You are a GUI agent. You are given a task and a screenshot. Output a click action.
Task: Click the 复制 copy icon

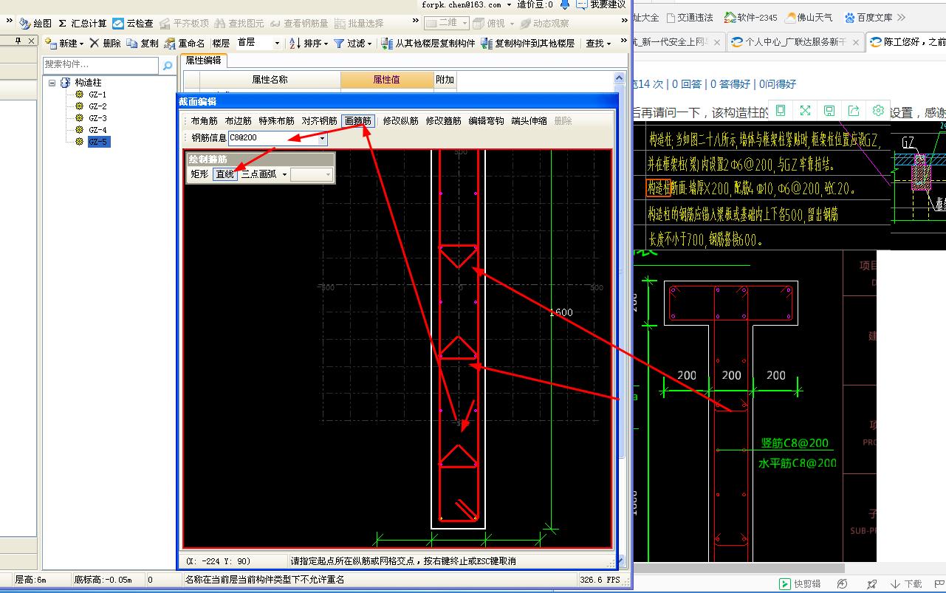[132, 44]
